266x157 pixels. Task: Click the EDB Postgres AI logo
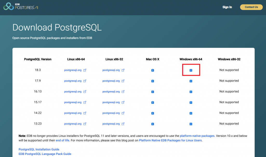(x=21, y=6)
